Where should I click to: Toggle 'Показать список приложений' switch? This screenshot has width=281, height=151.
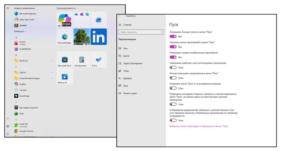point(173,47)
